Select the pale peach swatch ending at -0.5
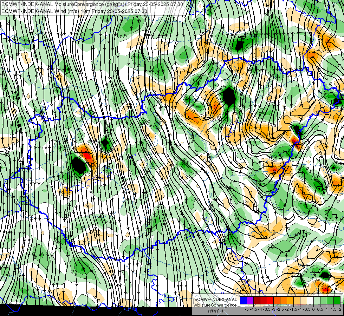Screen dimensions: 344x316 point(304,301)
